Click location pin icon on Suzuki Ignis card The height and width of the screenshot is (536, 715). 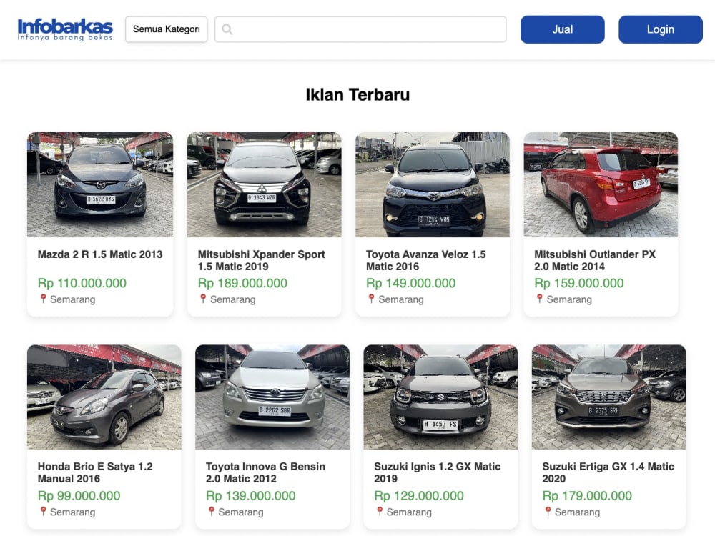point(380,512)
